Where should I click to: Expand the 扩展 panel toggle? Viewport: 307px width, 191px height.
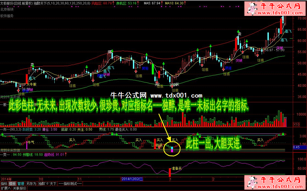pos(5,188)
